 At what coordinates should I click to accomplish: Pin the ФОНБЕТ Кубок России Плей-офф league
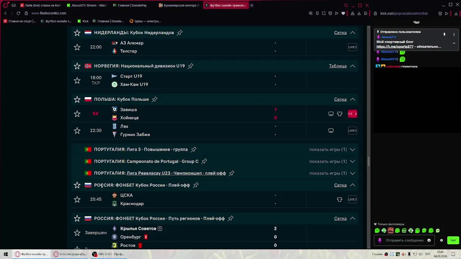tap(196, 185)
